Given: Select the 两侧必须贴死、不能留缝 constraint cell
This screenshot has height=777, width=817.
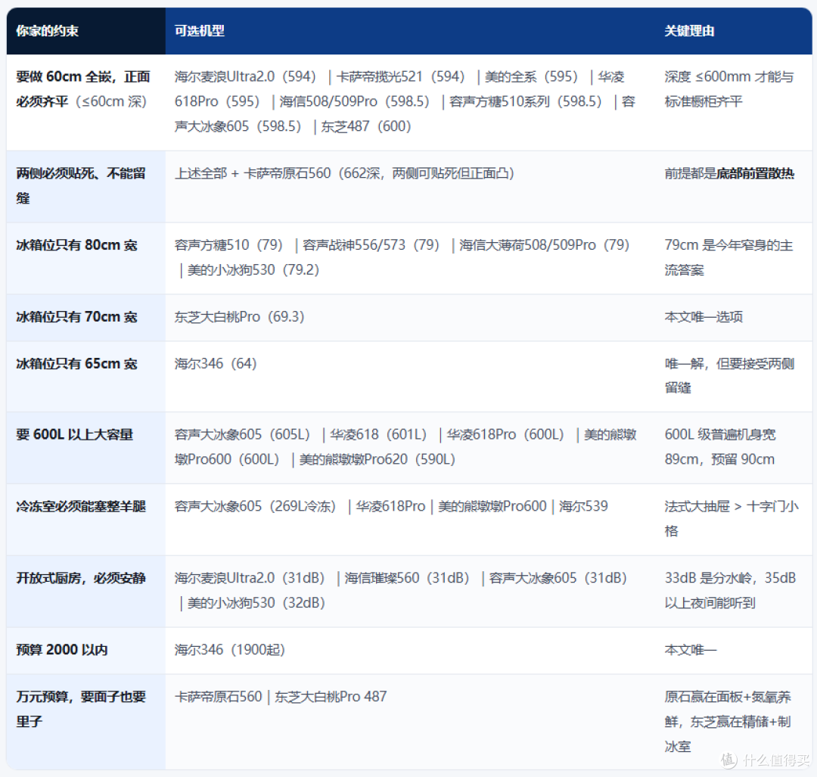Looking at the screenshot, I should (86, 187).
